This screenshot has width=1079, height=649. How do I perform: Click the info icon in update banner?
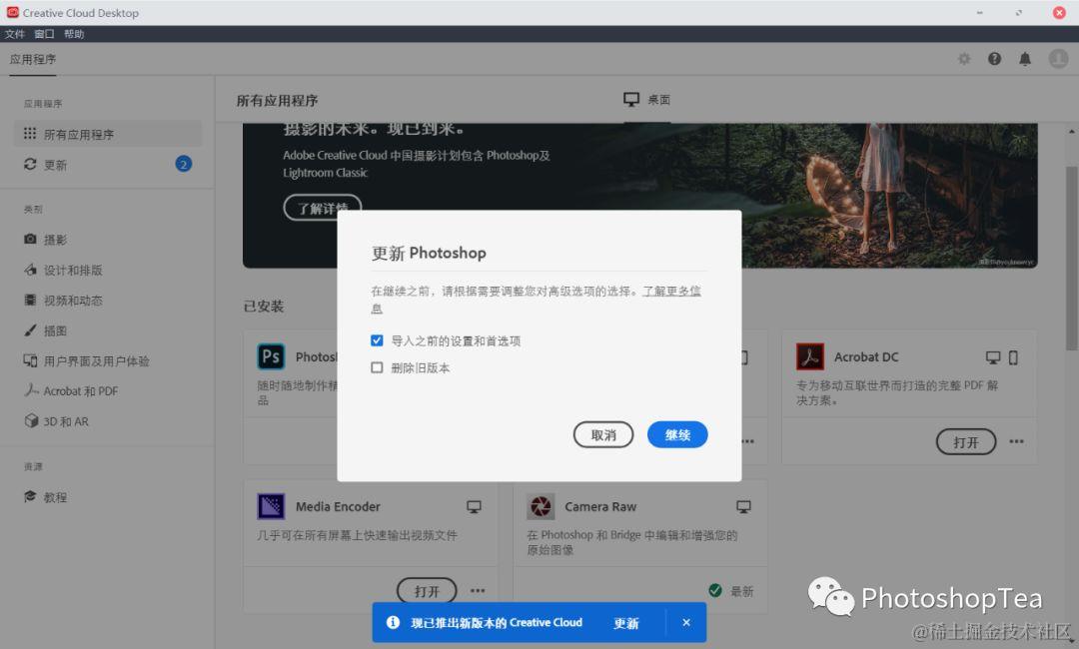pos(393,622)
